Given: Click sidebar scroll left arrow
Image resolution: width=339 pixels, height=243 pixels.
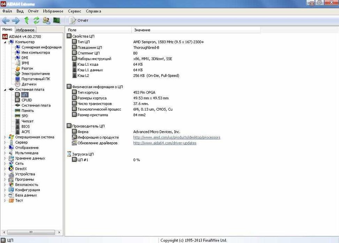Looking at the screenshot, I should tap(4, 232).
